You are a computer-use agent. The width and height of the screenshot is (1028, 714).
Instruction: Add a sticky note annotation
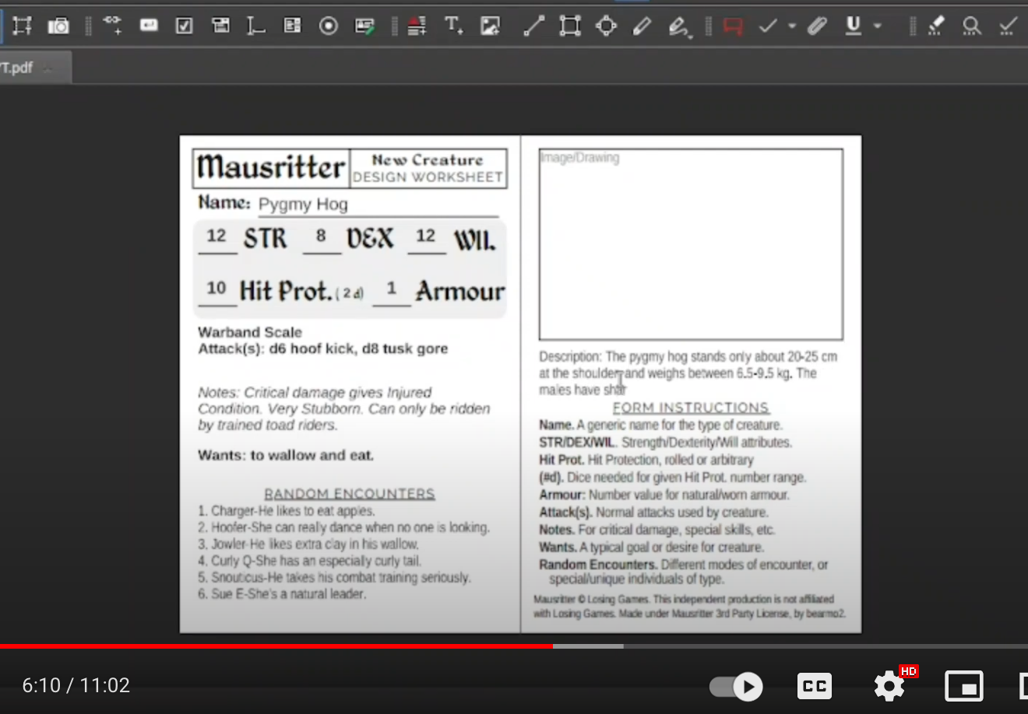pyautogui.click(x=732, y=26)
